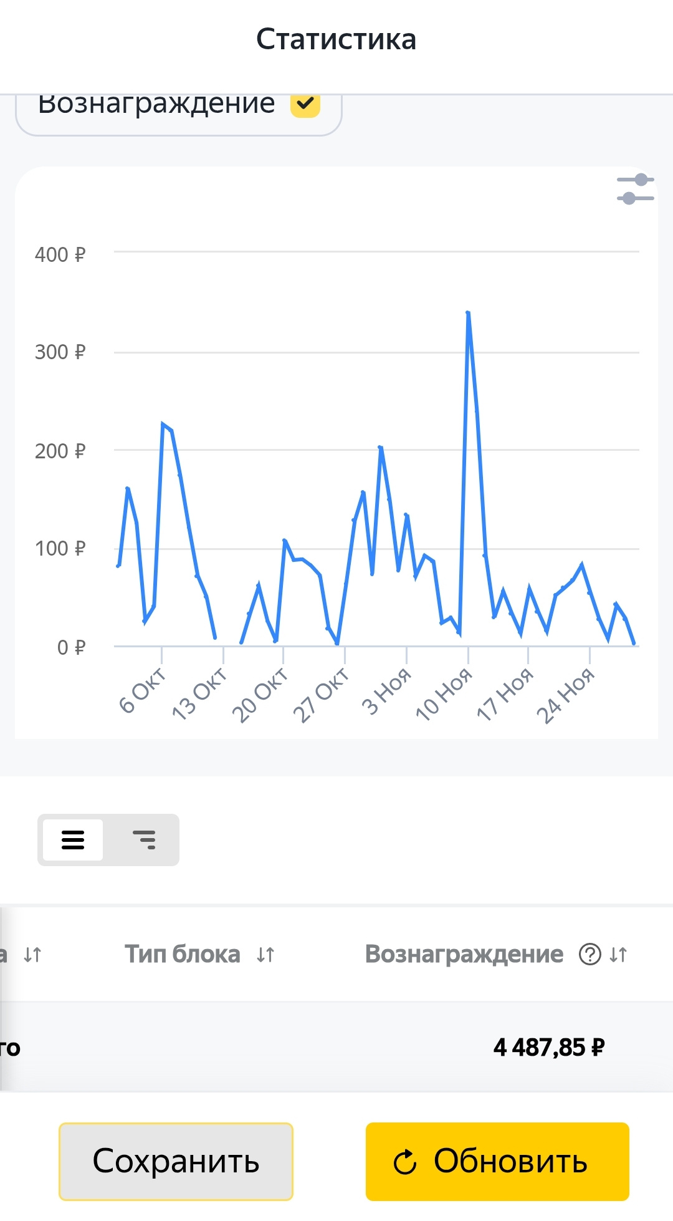Sort by Тип блока column
Image resolution: width=673 pixels, height=1221 pixels.
pyautogui.click(x=265, y=954)
